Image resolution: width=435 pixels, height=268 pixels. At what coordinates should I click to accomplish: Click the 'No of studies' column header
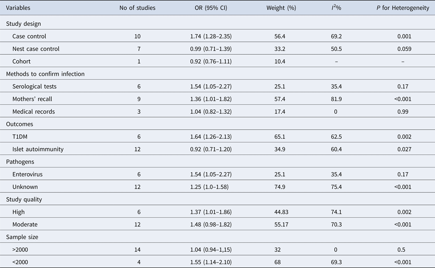point(137,8)
